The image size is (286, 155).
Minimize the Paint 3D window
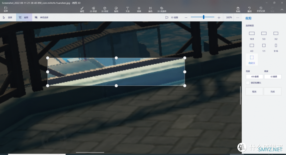click(x=267, y=3)
